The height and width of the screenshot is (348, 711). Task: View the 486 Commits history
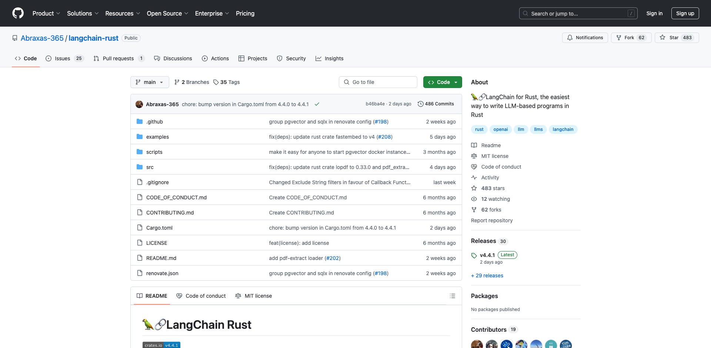435,104
